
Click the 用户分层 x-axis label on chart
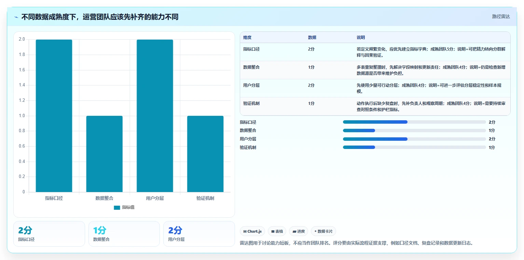point(155,198)
